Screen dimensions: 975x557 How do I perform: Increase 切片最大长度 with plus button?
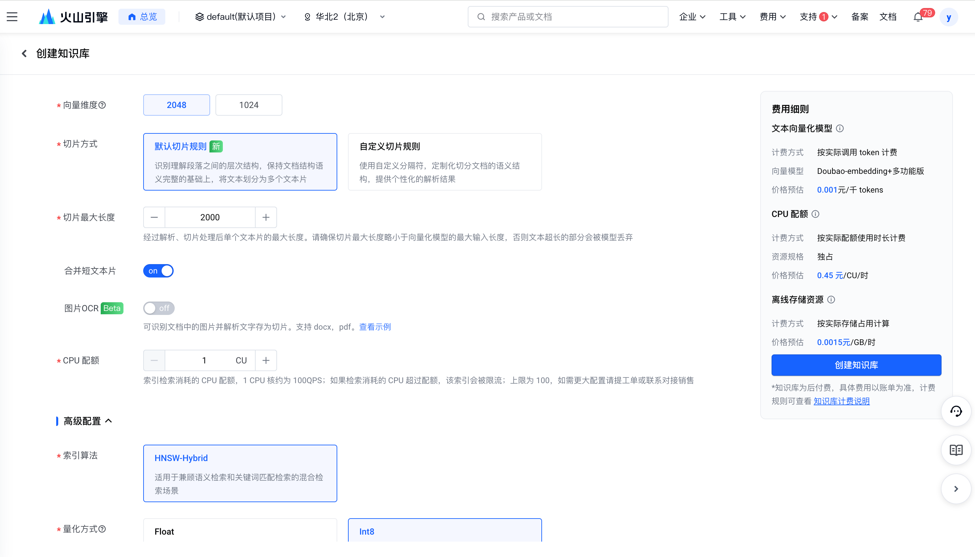[266, 218]
